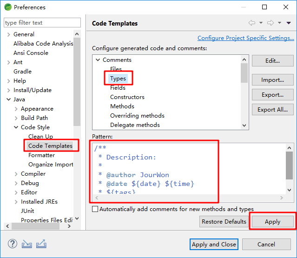Expand the Appearance node
The width and height of the screenshot is (297, 258).
[16, 109]
